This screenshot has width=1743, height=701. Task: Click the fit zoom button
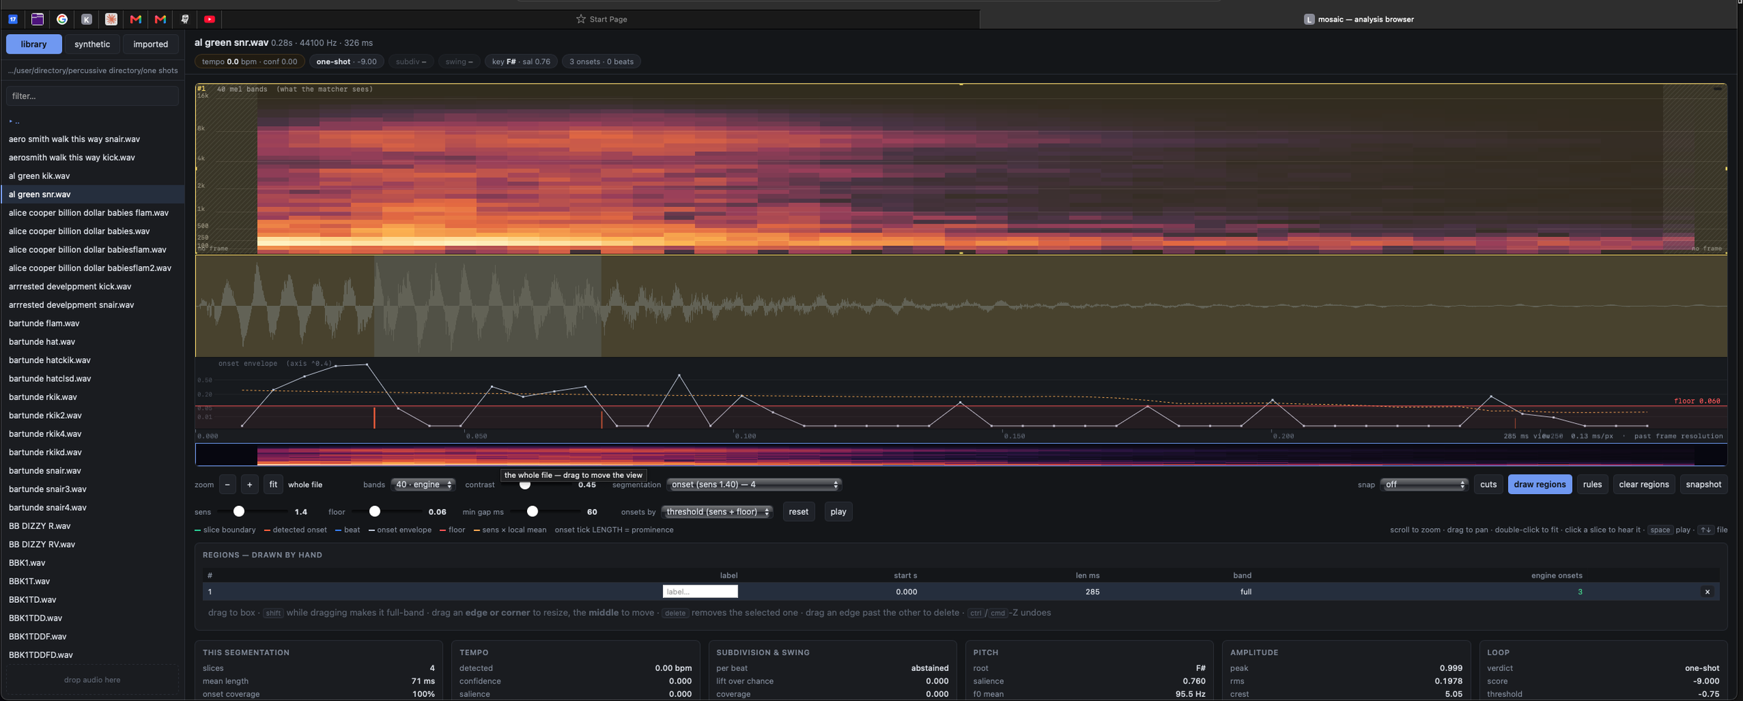point(273,484)
